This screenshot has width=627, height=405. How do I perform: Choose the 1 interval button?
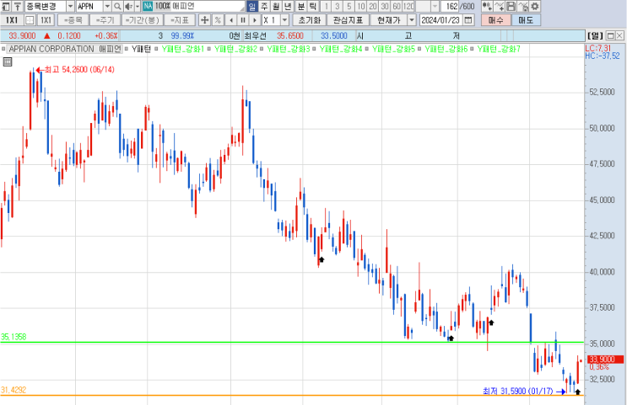326,6
